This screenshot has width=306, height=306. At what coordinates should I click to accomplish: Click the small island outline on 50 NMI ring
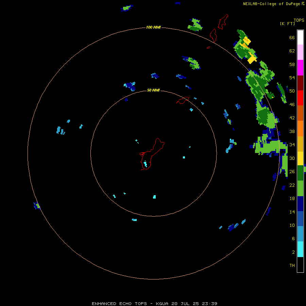183,100
